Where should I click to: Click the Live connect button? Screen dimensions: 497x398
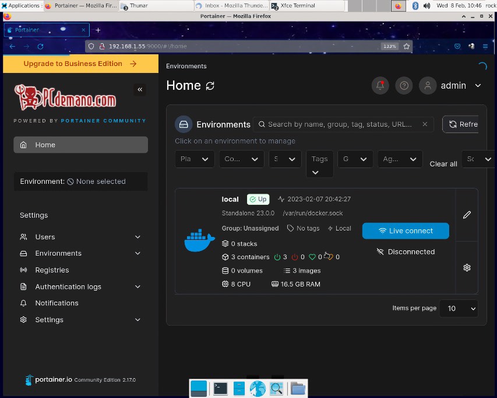406,231
